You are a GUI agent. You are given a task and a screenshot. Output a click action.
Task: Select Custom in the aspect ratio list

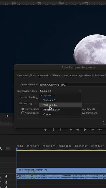coord(60,114)
